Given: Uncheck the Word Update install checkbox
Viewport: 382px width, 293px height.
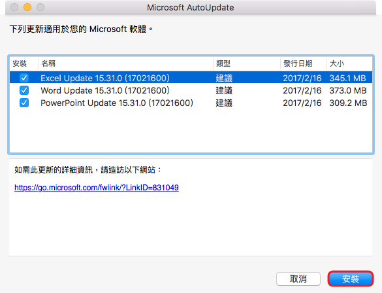Looking at the screenshot, I should 24,90.
